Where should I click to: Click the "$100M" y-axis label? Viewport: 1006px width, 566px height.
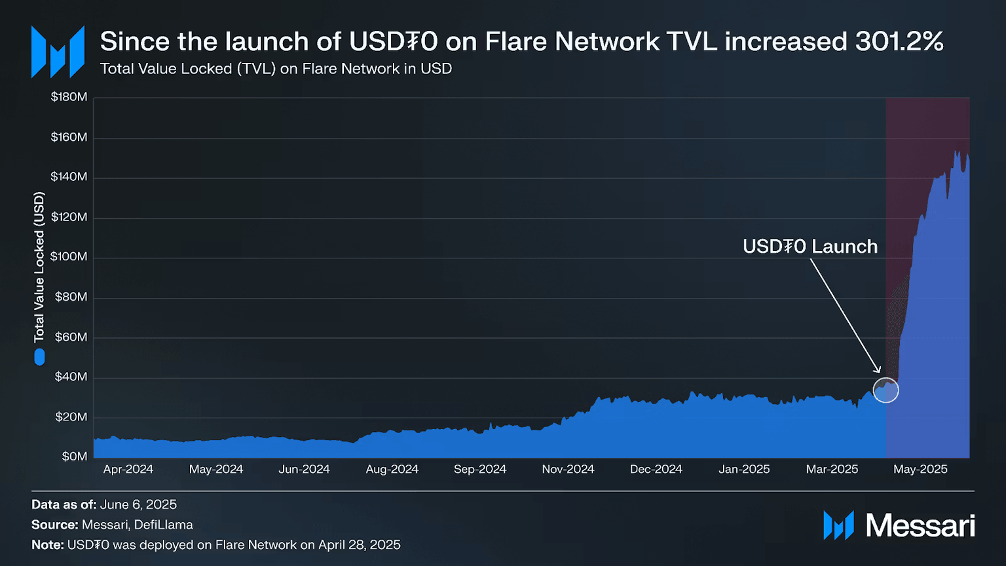pos(69,256)
